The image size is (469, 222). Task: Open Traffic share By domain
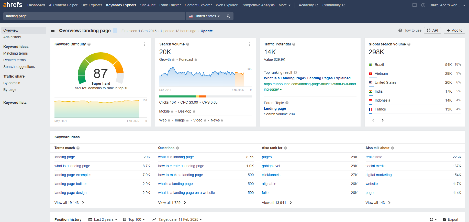tap(12, 83)
